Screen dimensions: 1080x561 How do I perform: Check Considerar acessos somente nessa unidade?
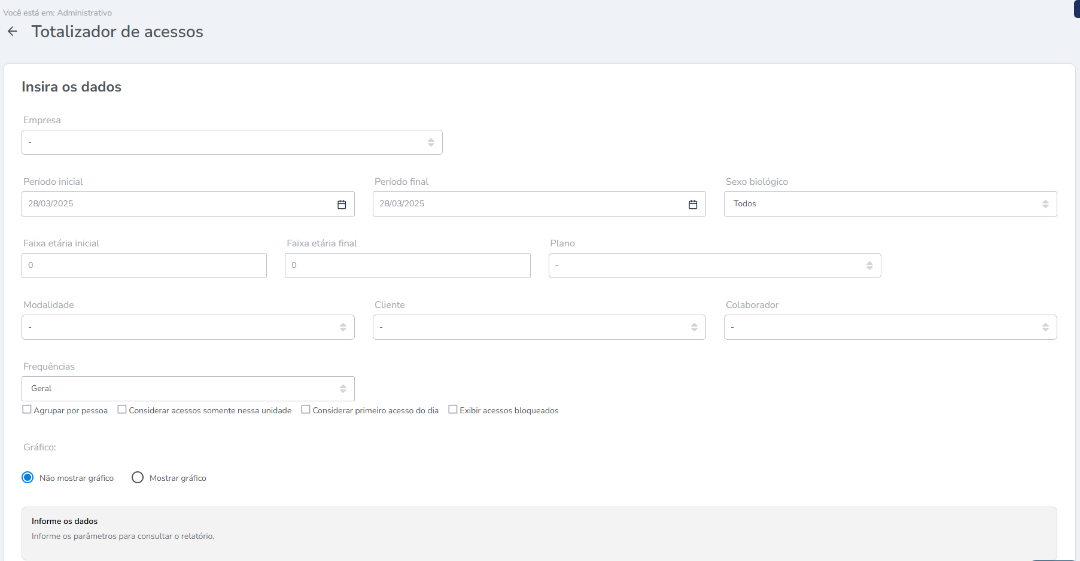[122, 410]
